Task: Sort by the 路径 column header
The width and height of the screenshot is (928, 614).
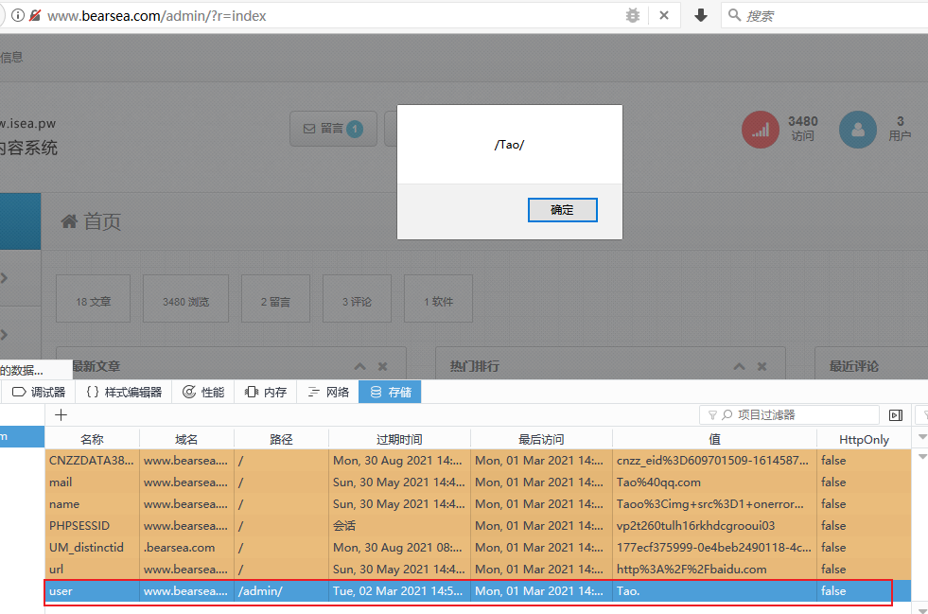Action: [x=281, y=439]
